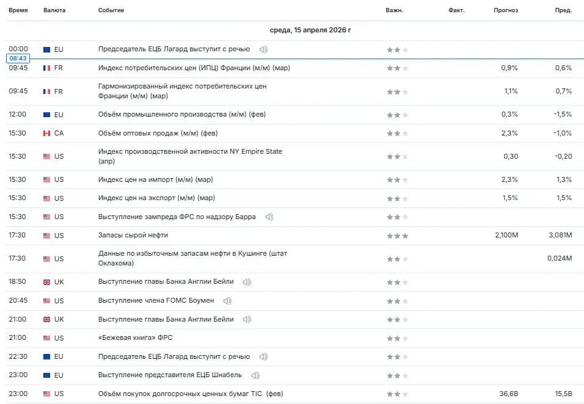Image resolution: width=584 pixels, height=404 pixels.
Task: Click previous value -0,20
Action: 563,156
